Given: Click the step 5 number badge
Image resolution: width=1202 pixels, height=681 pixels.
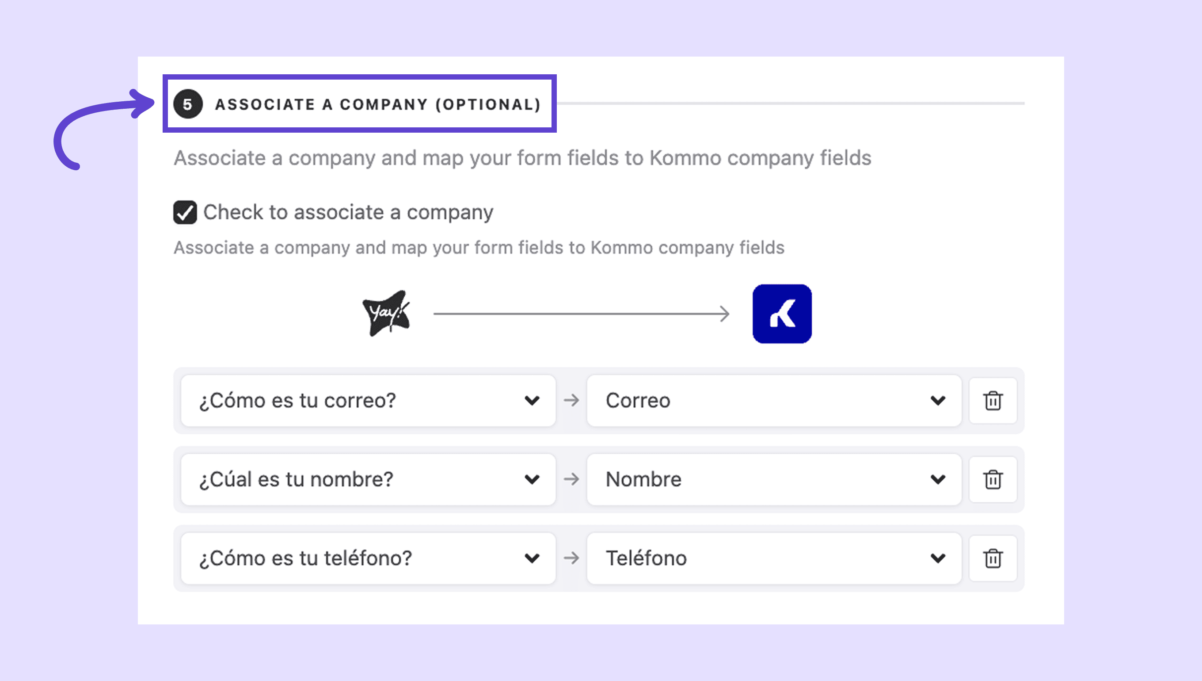Looking at the screenshot, I should pos(188,104).
